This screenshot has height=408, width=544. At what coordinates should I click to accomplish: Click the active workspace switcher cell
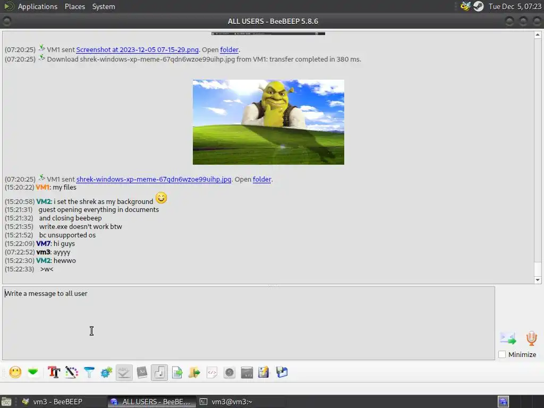pos(504,402)
